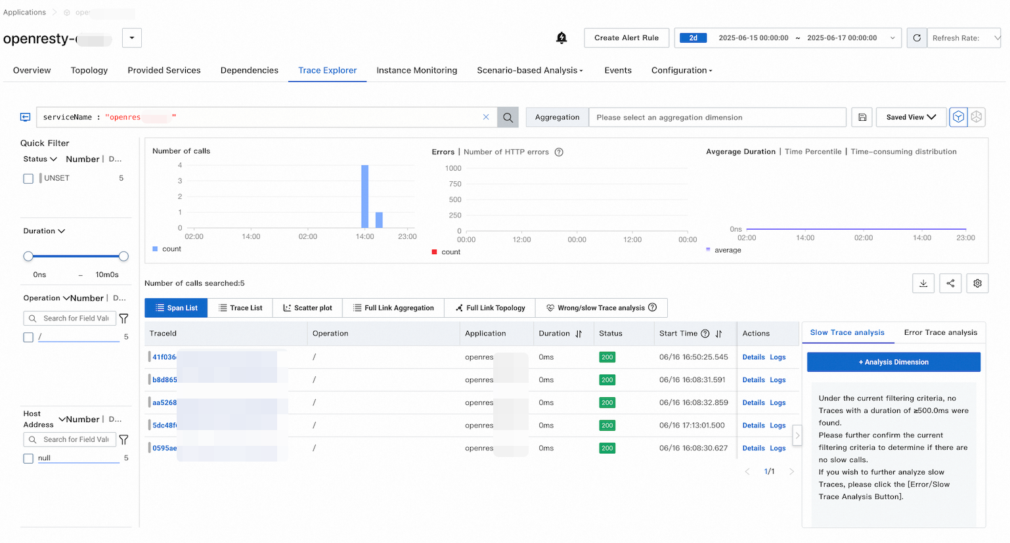Clear the search query with X icon
Image resolution: width=1010 pixels, height=543 pixels.
[x=486, y=117]
